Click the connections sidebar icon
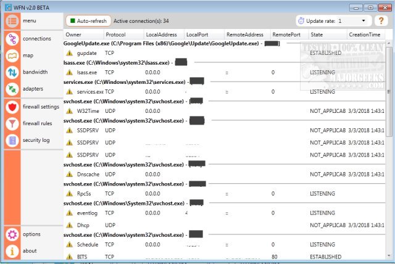The height and width of the screenshot is (264, 395). (x=12, y=39)
